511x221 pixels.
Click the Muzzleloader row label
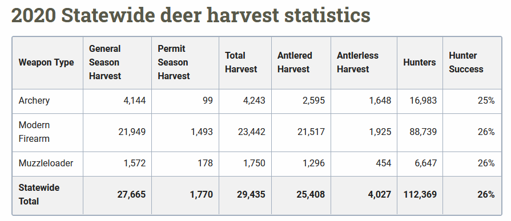pos(46,163)
